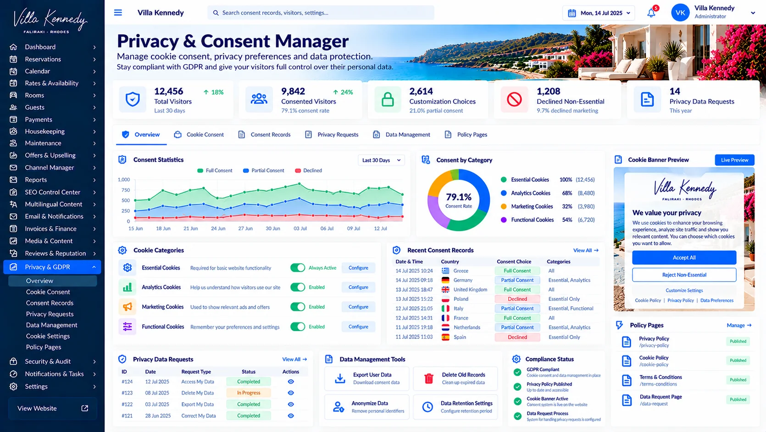Click Reject Non-Essential button

(684, 275)
